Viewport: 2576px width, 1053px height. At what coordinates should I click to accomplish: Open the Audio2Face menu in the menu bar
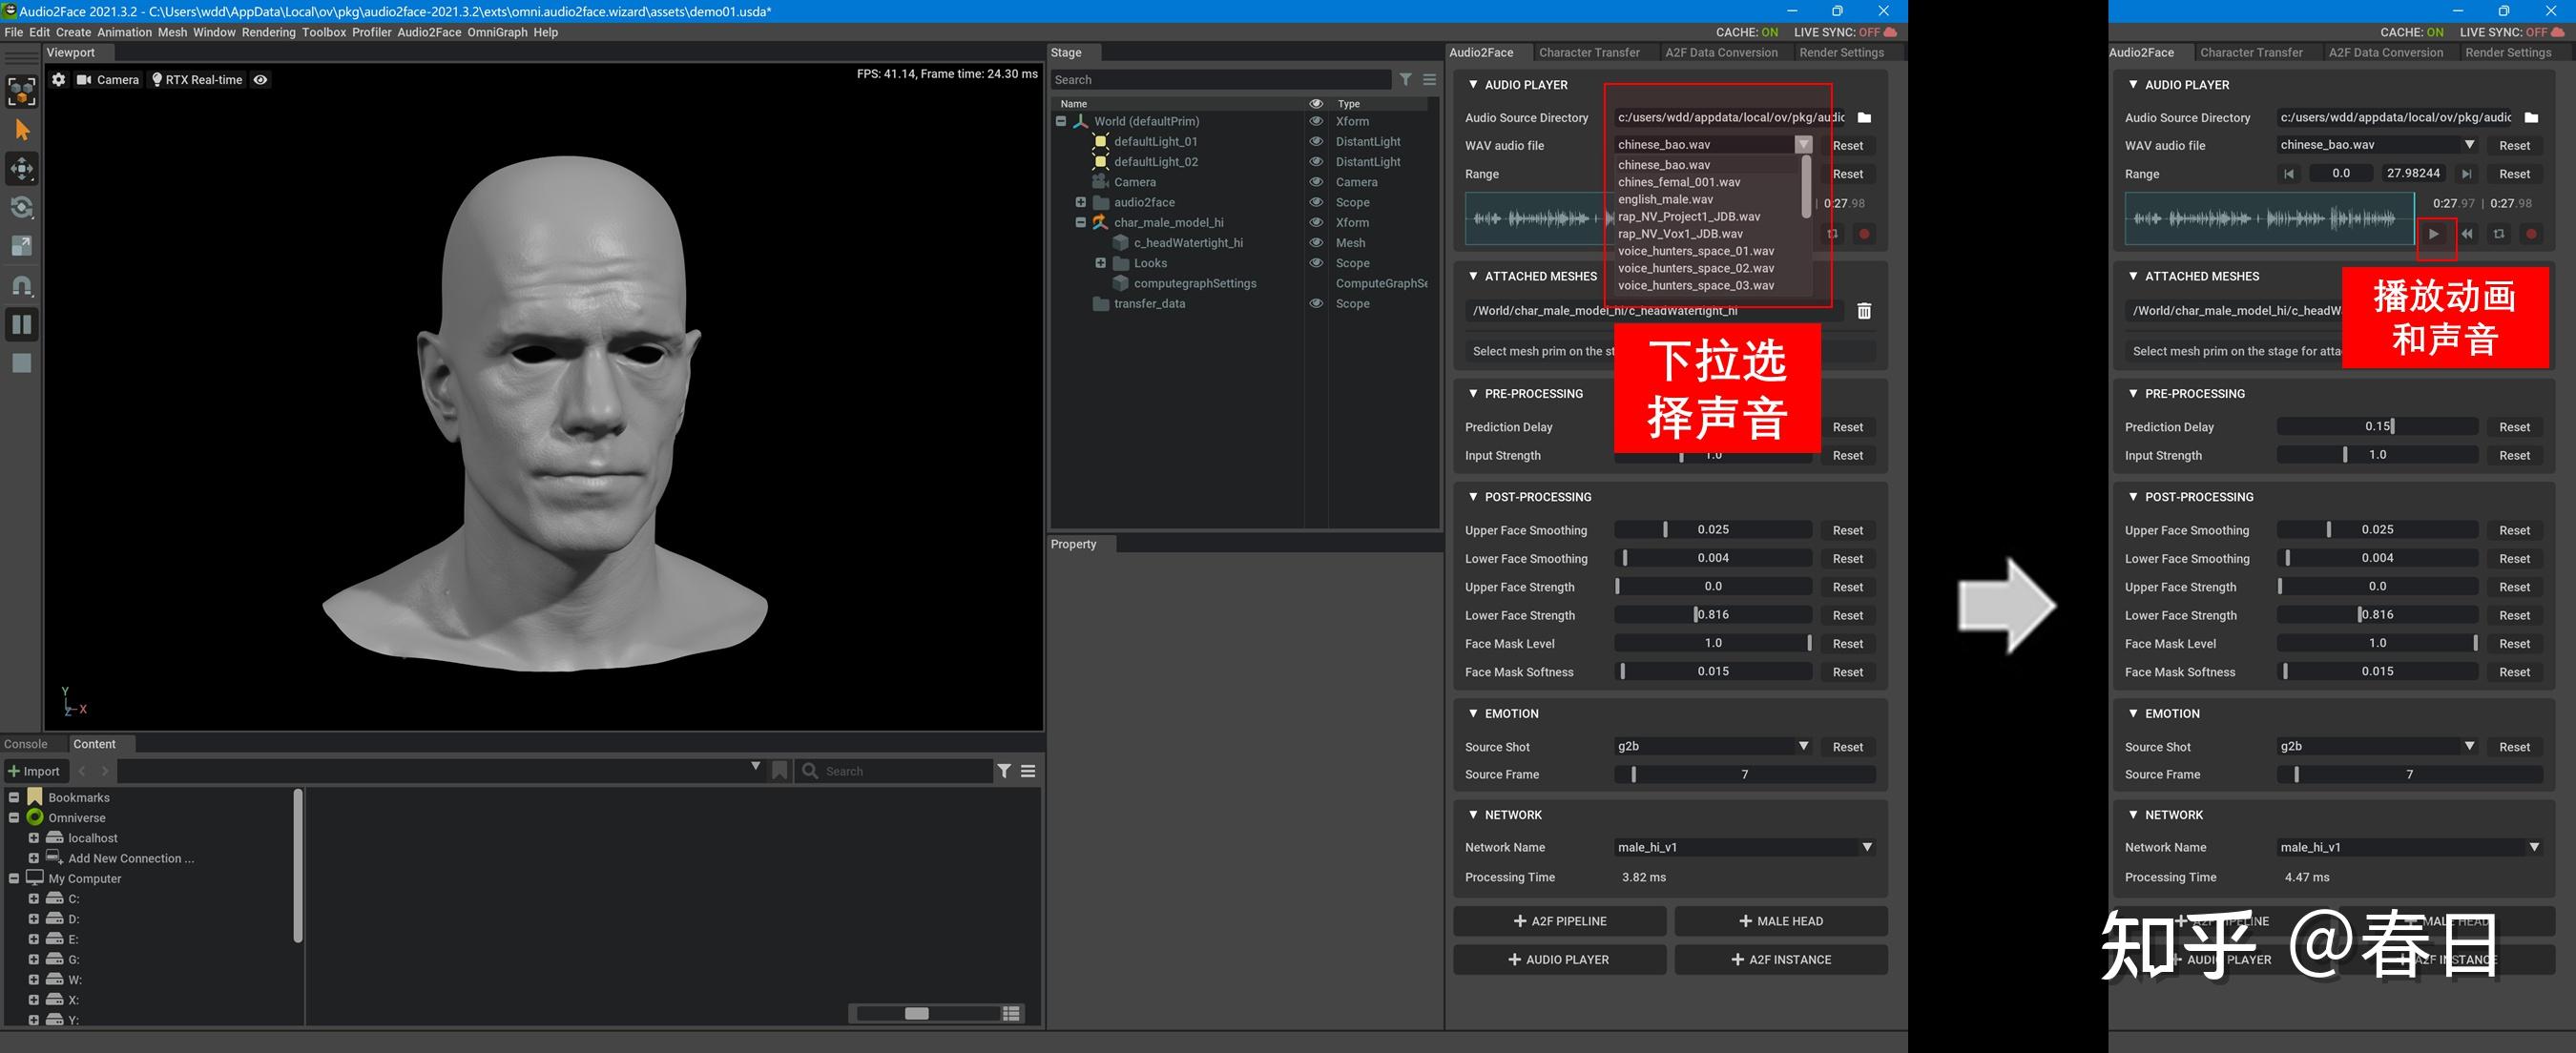(429, 32)
